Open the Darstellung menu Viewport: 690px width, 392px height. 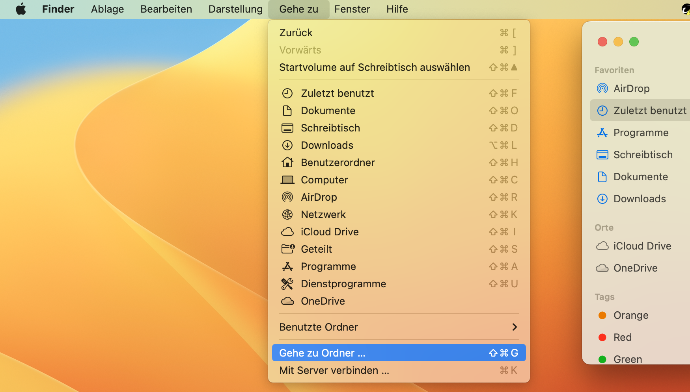pos(235,9)
